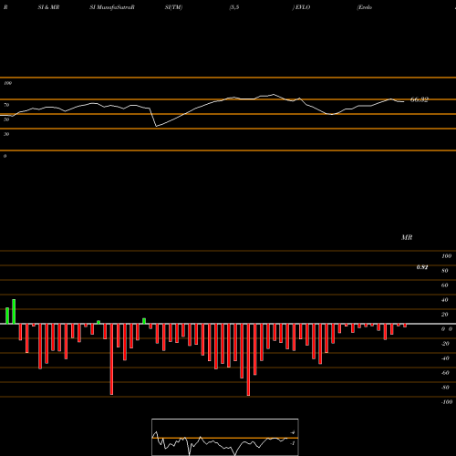Click the sharp dip on RSI line

click(x=156, y=126)
